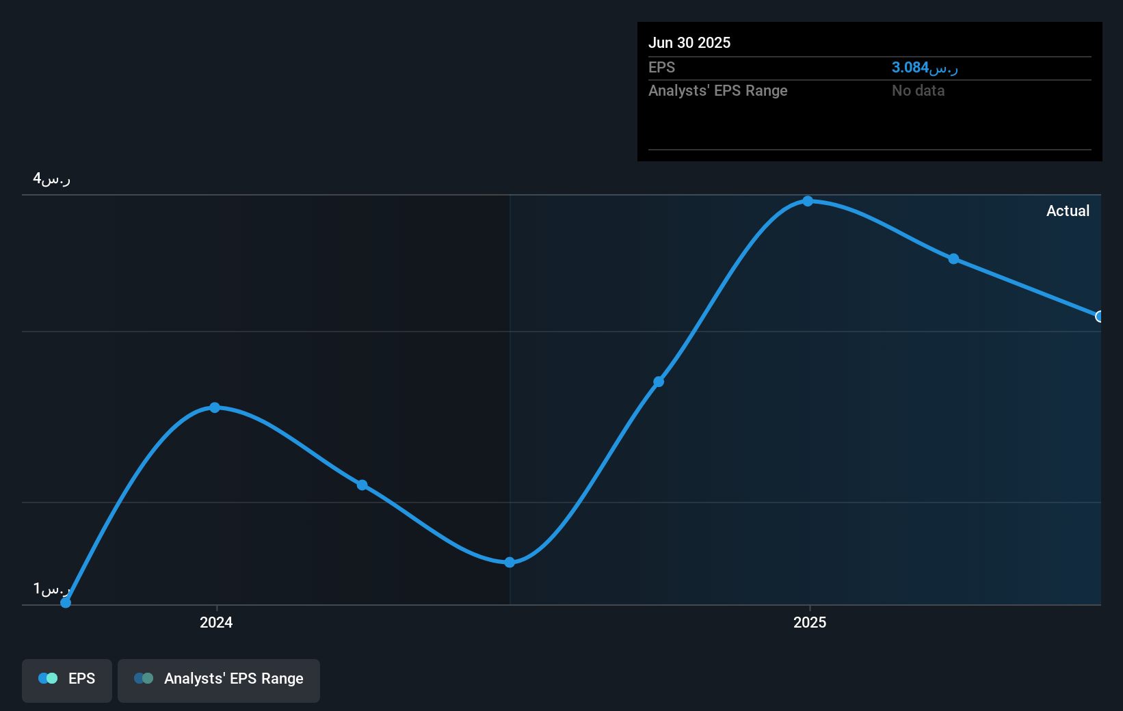
Task: Select the hollow data point at chart right edge
Action: tap(1098, 317)
